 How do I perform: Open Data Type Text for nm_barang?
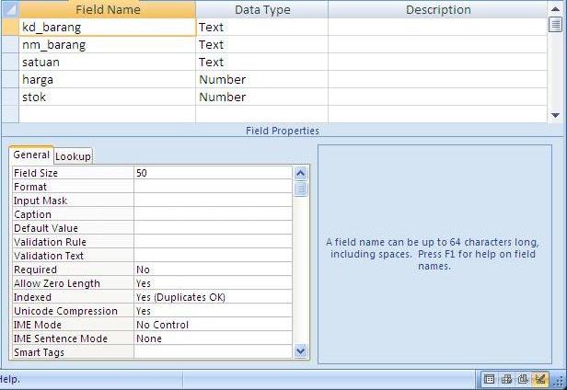262,45
